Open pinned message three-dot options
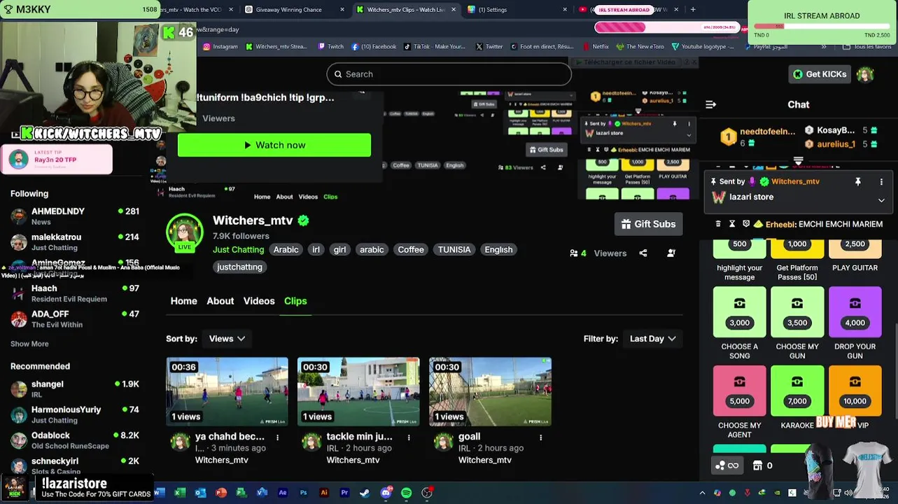The height and width of the screenshot is (504, 898). [x=881, y=181]
